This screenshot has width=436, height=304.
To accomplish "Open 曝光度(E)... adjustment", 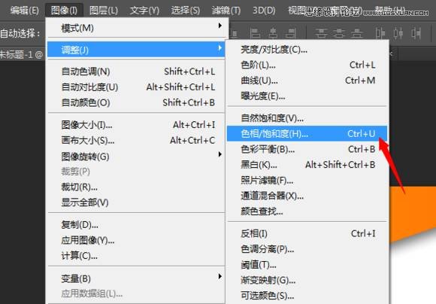I will [x=307, y=96].
